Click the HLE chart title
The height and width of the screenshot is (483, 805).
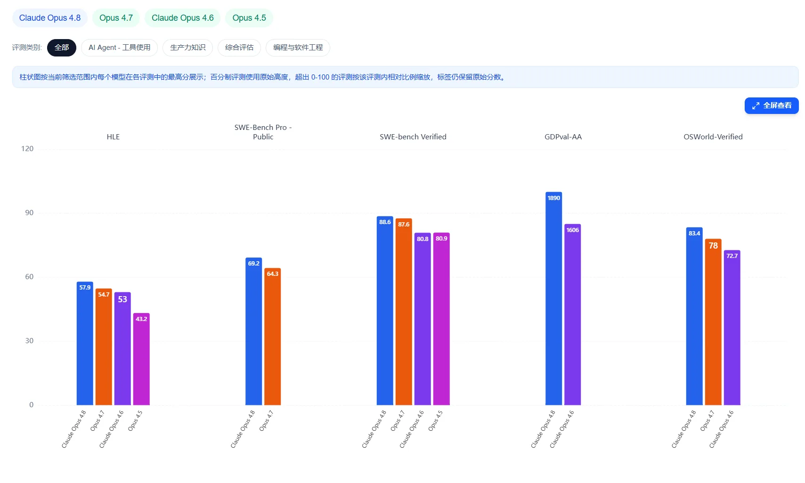click(113, 137)
